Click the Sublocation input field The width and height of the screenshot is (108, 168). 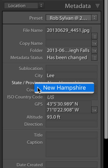click(72, 68)
